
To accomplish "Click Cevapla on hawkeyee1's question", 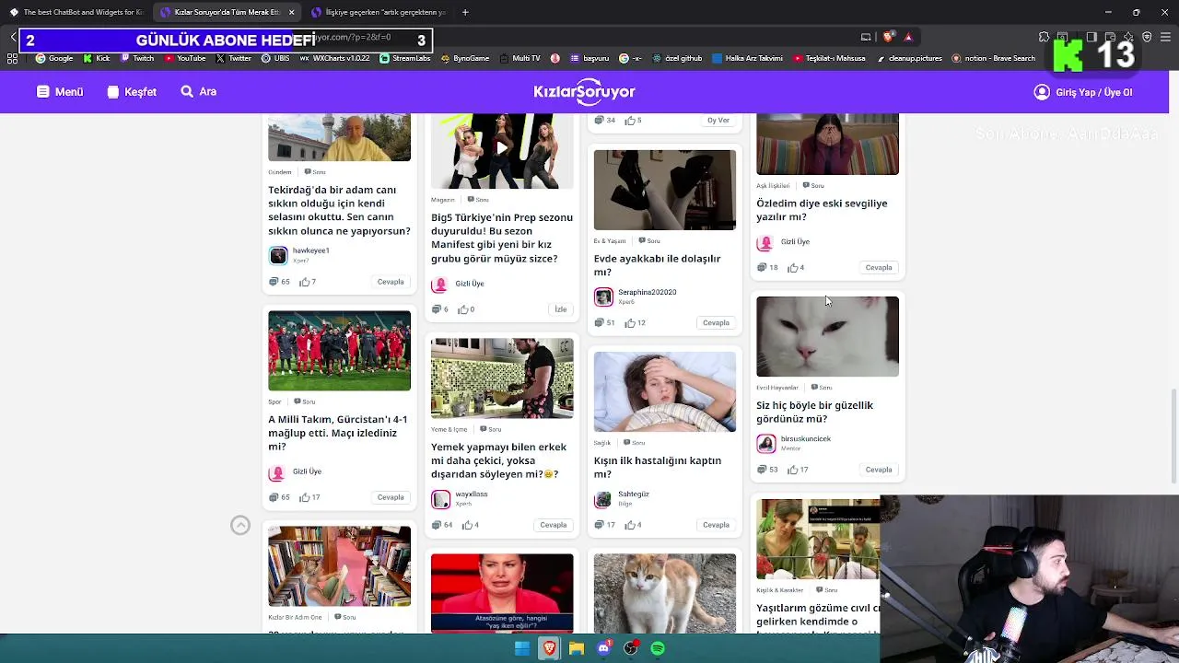I will coord(391,282).
